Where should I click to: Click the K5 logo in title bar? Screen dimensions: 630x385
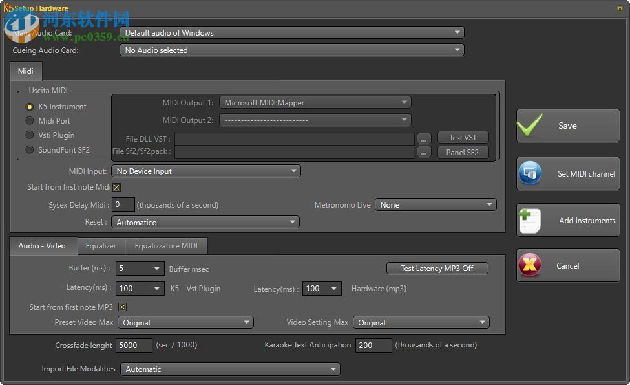8,8
